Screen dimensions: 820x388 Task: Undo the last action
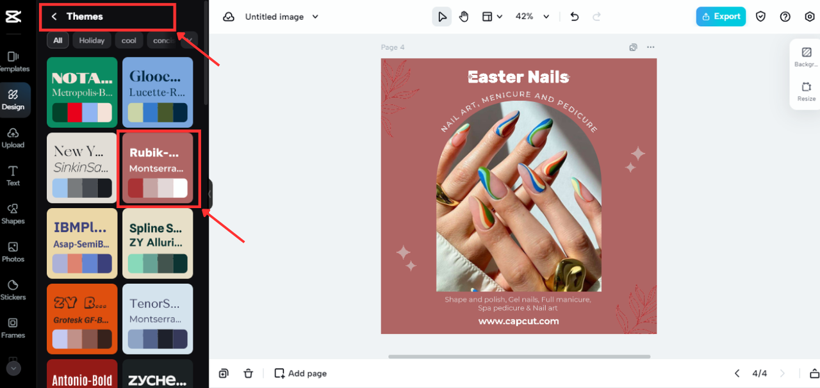(575, 17)
